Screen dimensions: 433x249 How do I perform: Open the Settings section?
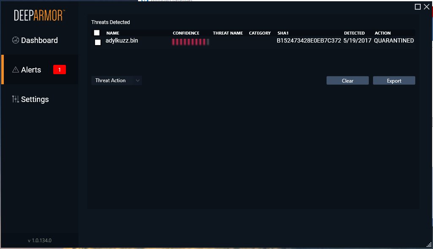[x=39, y=99]
